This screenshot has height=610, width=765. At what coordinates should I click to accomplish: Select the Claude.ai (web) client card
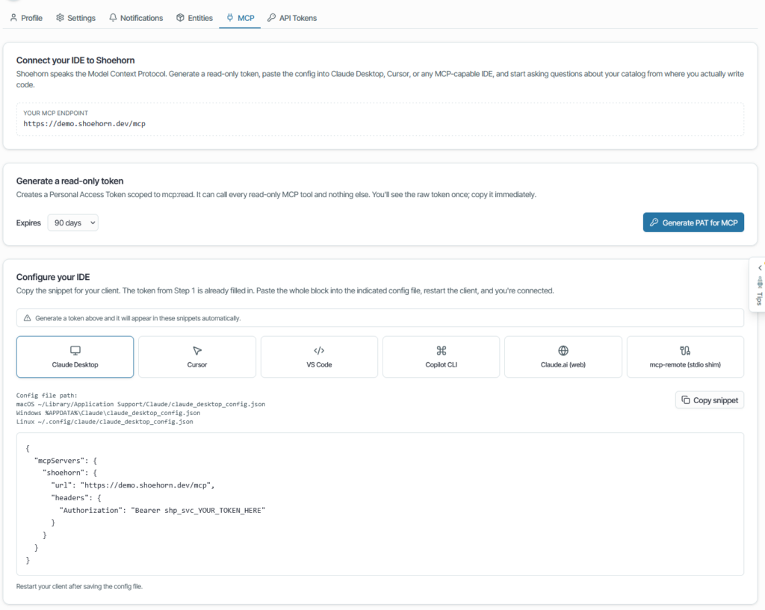563,357
